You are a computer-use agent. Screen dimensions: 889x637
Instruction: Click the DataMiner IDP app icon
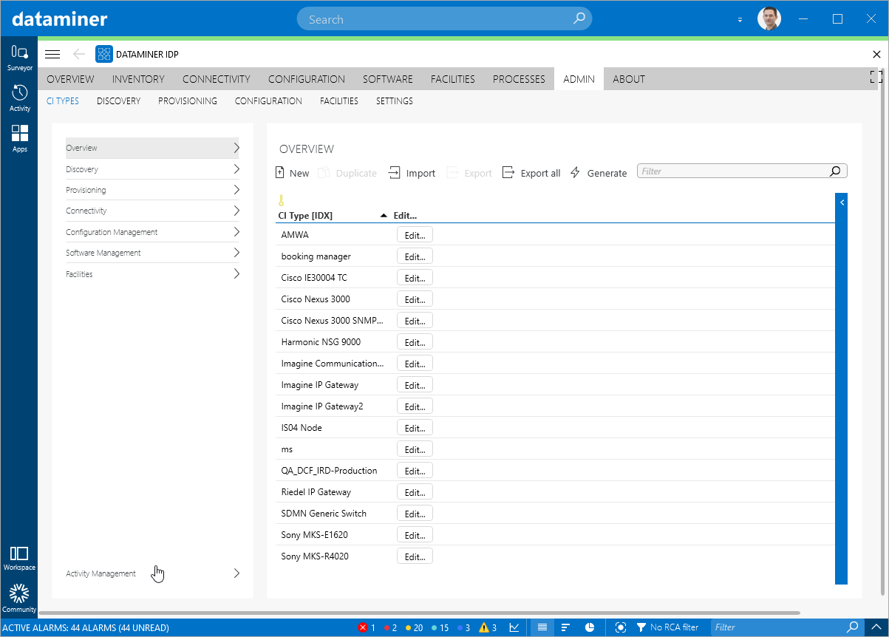pyautogui.click(x=103, y=54)
